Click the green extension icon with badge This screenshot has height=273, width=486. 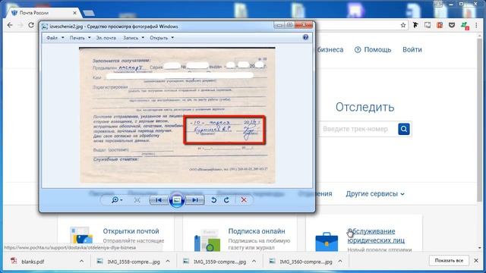(465, 26)
